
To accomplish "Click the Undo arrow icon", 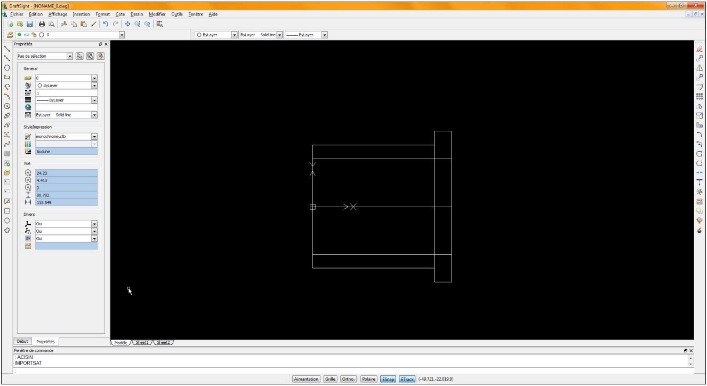I will (x=106, y=24).
